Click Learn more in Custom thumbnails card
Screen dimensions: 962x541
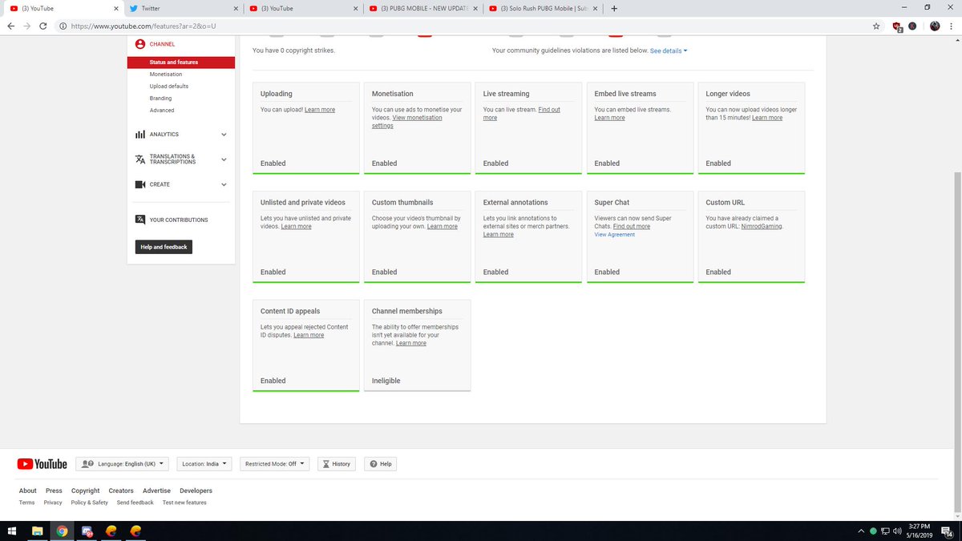pyautogui.click(x=443, y=226)
